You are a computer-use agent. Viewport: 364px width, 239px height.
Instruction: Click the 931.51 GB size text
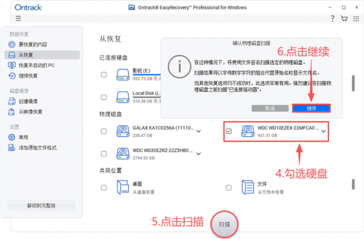pos(267,136)
